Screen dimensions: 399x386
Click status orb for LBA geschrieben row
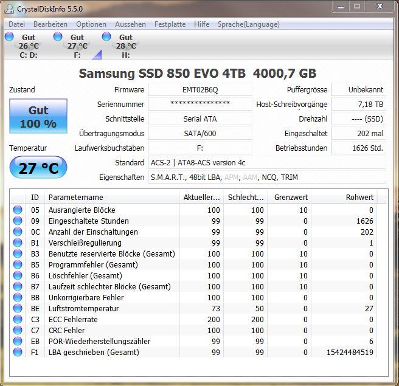pos(18,352)
